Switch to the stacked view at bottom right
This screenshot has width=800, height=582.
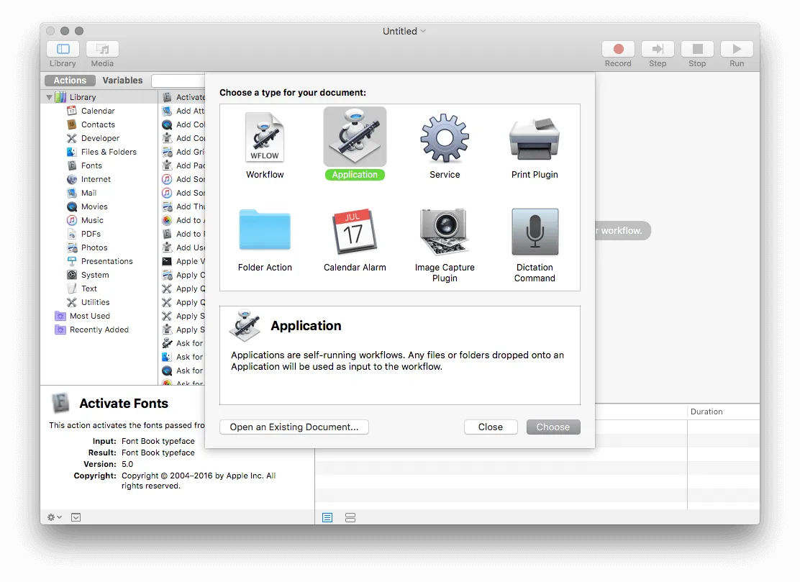350,517
